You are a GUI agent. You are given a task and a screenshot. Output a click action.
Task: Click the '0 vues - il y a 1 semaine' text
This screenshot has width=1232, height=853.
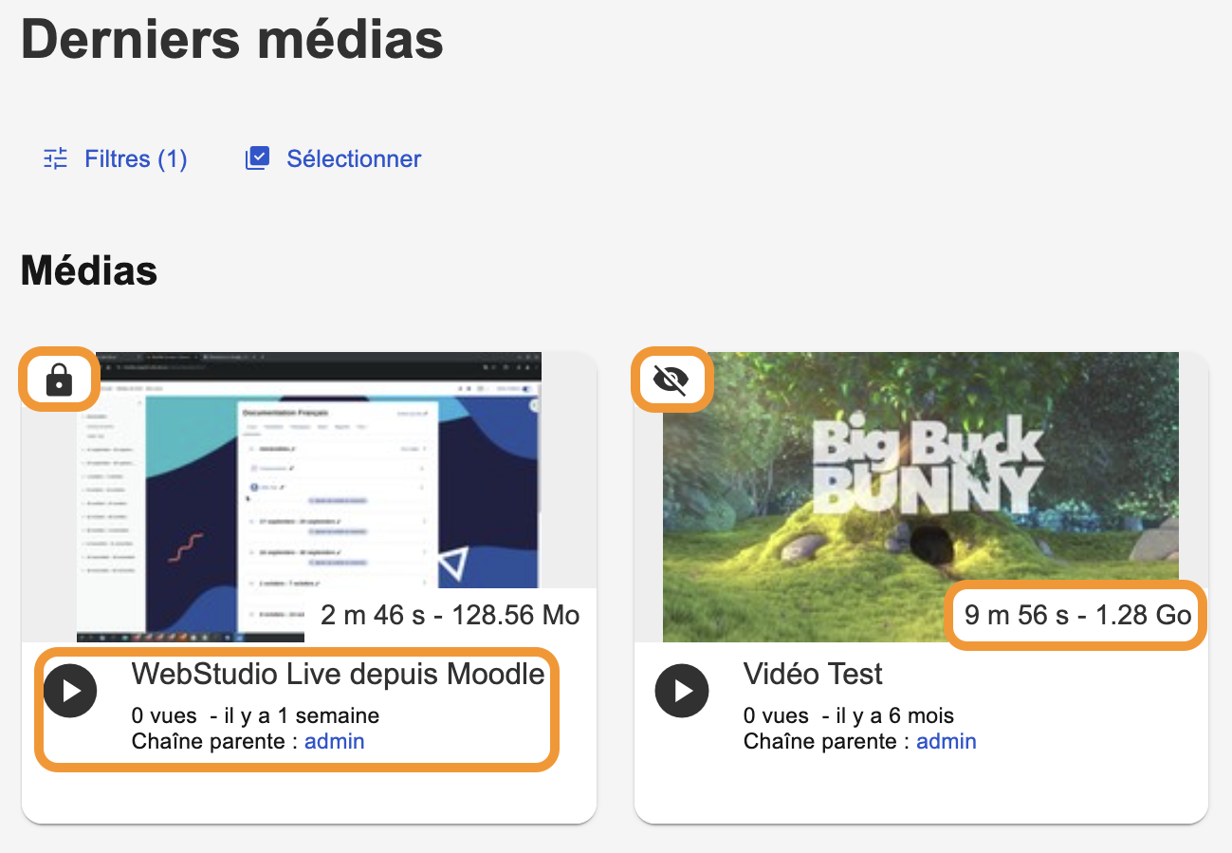tap(256, 715)
